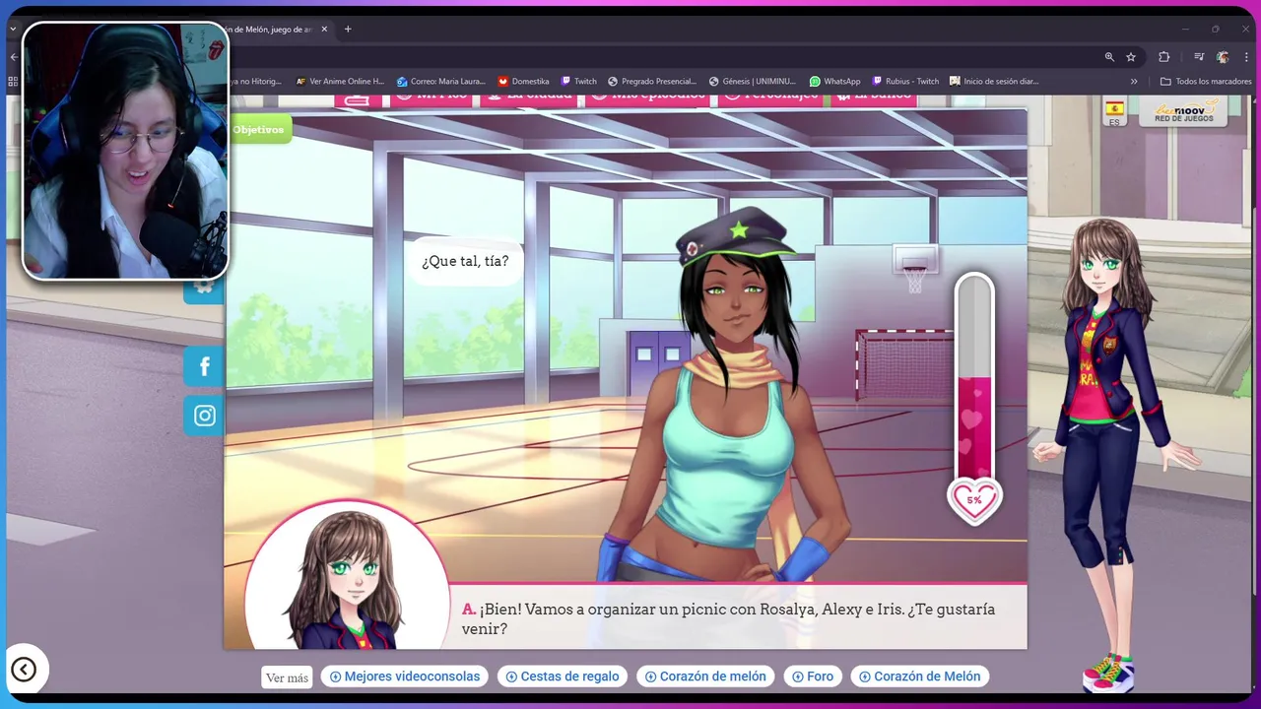Open the Facebook share icon

tap(204, 366)
